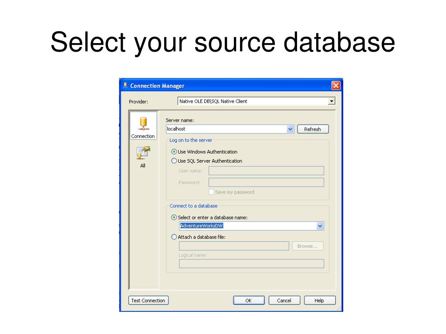Confirm with the OK button
446x334 pixels.
(x=249, y=301)
